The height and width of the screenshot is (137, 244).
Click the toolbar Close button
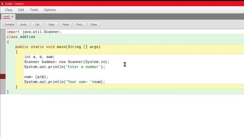tap(94, 24)
